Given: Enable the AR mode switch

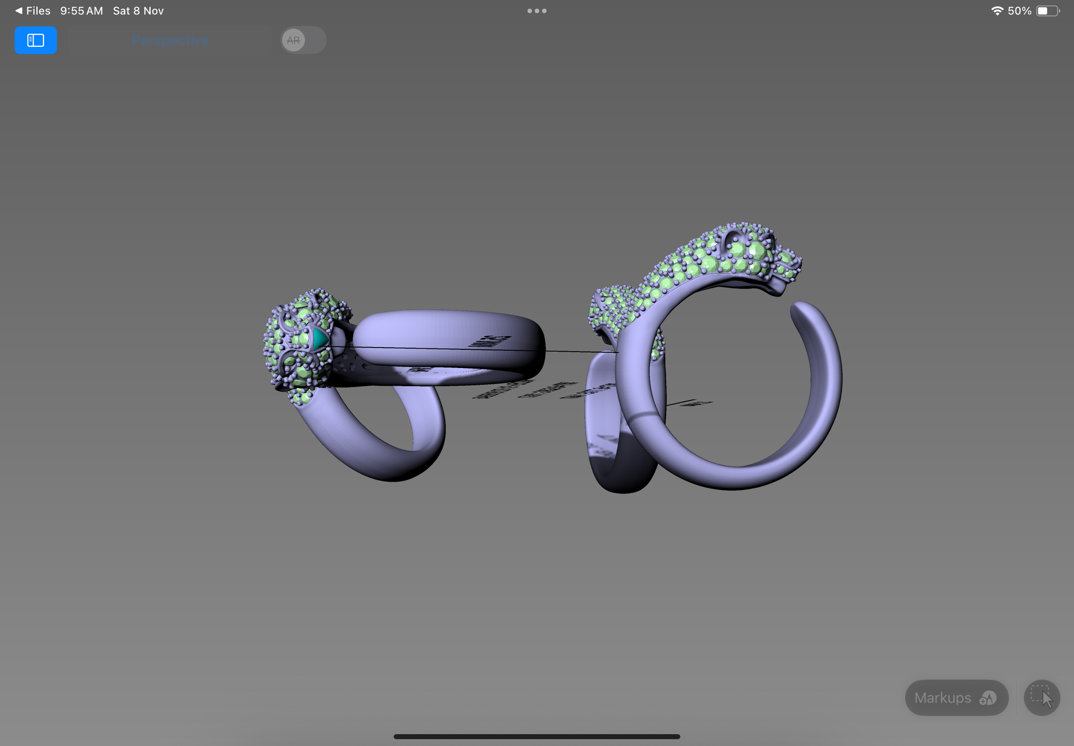Looking at the screenshot, I should point(302,40).
